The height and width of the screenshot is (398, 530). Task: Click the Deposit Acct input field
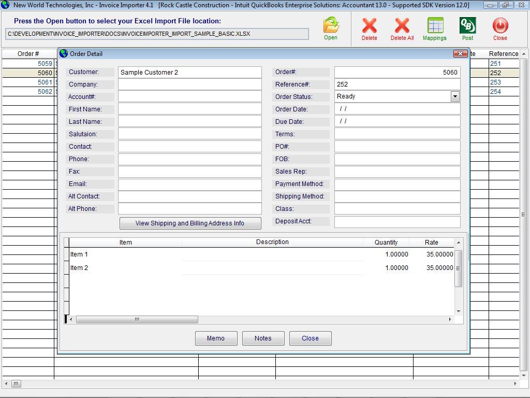click(x=397, y=222)
